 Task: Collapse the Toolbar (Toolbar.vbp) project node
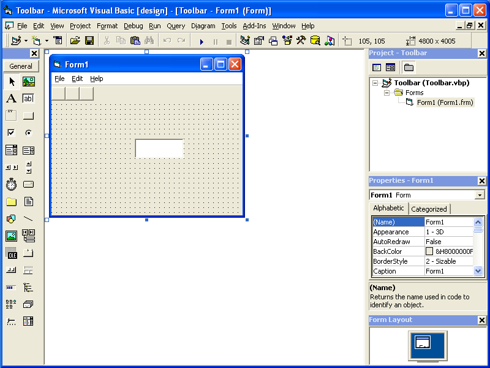click(375, 83)
